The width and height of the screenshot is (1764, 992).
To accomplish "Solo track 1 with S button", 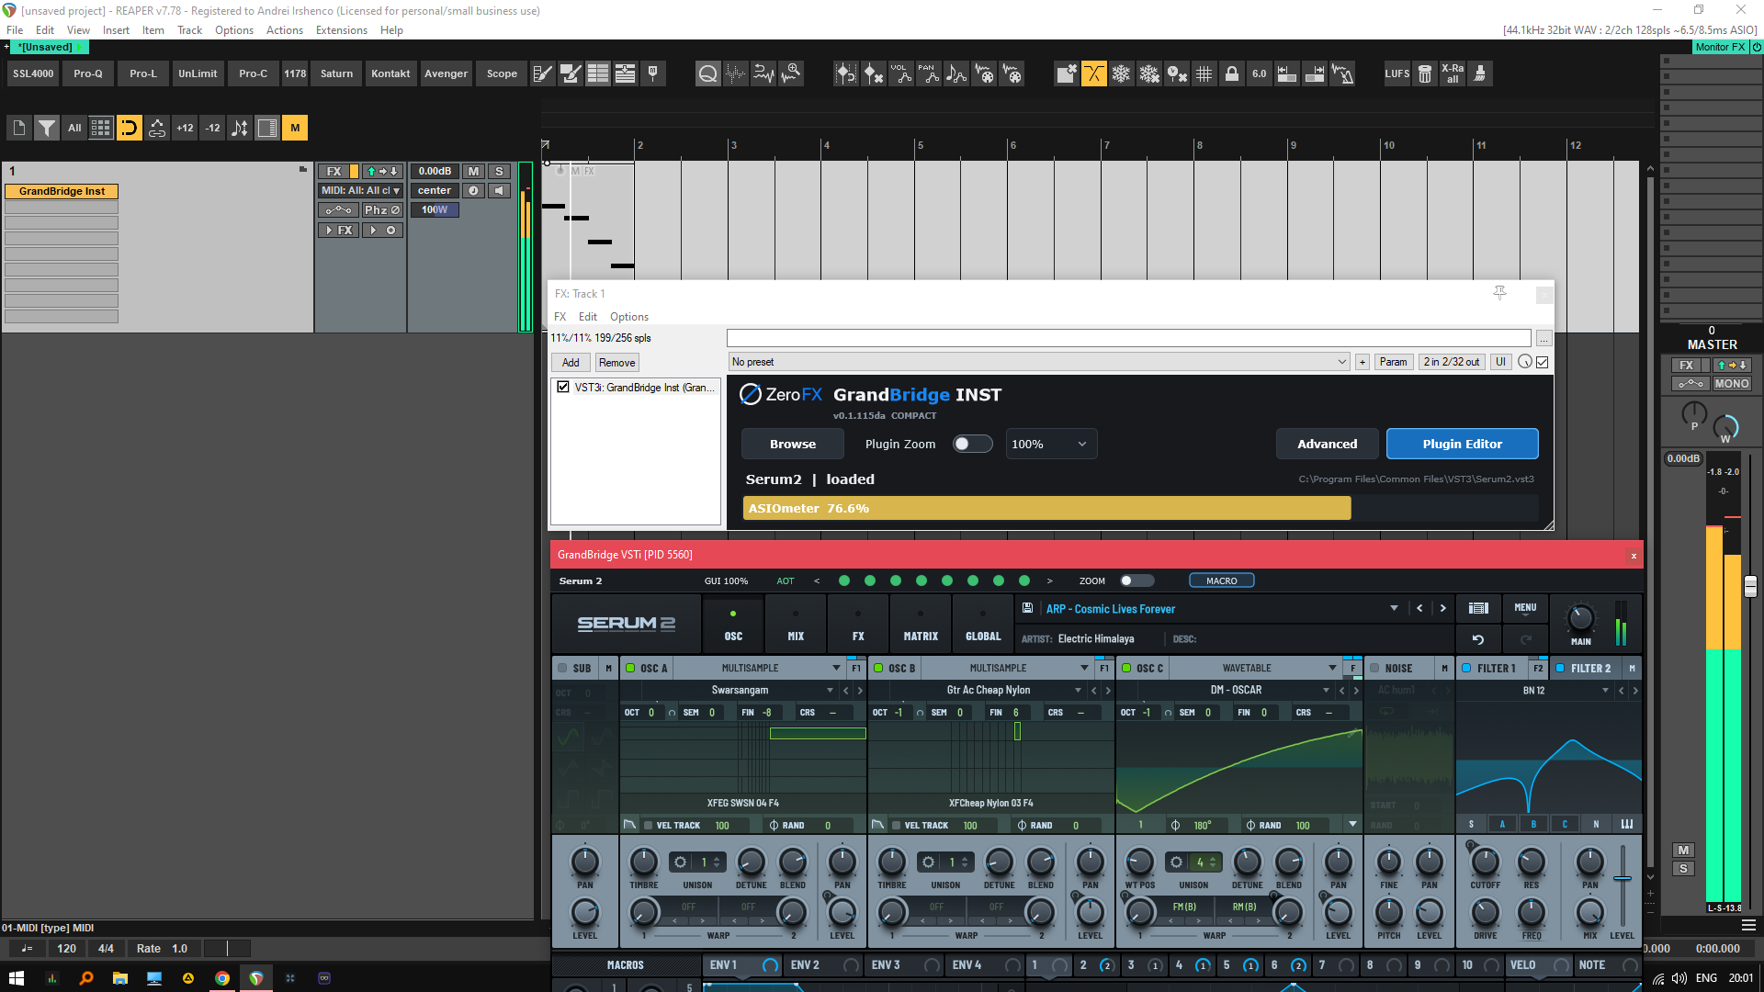I will tap(499, 172).
